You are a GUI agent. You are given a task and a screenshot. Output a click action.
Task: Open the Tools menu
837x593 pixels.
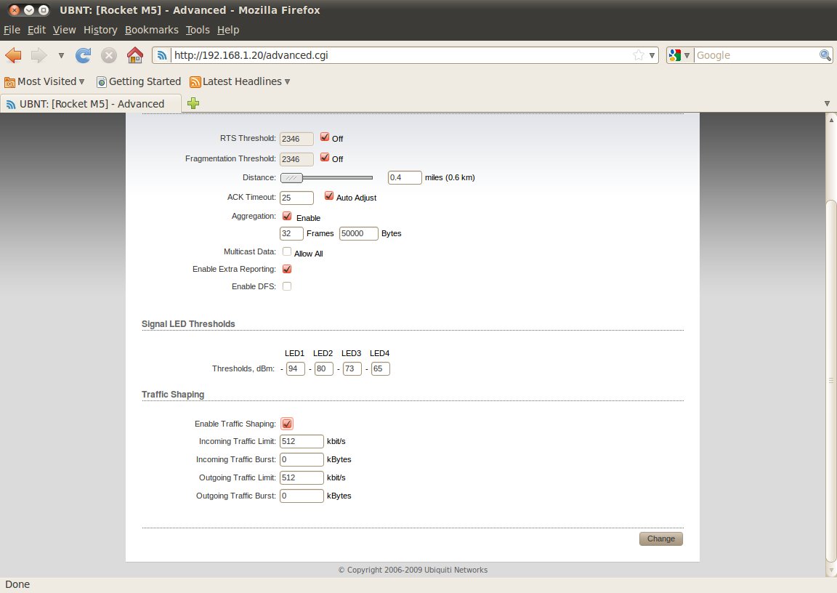click(x=198, y=30)
